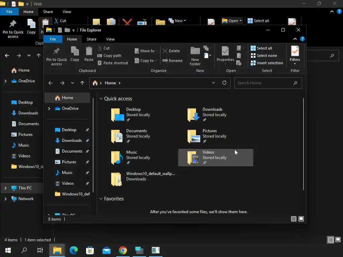Select Downloads in File Explorer navigation pane

pyautogui.click(x=67, y=141)
